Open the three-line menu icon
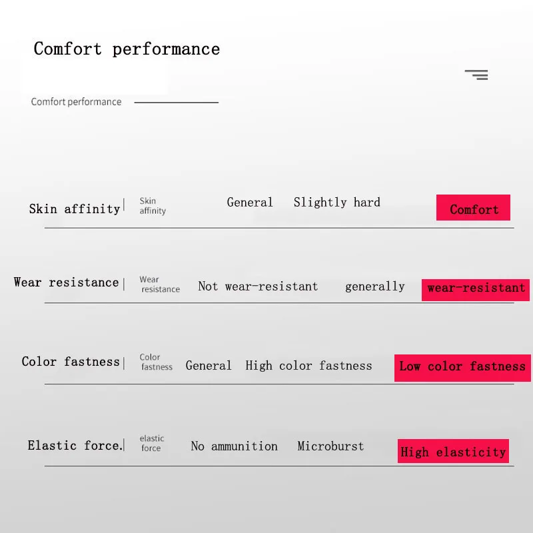Viewport: 533px width, 533px height. pos(476,75)
